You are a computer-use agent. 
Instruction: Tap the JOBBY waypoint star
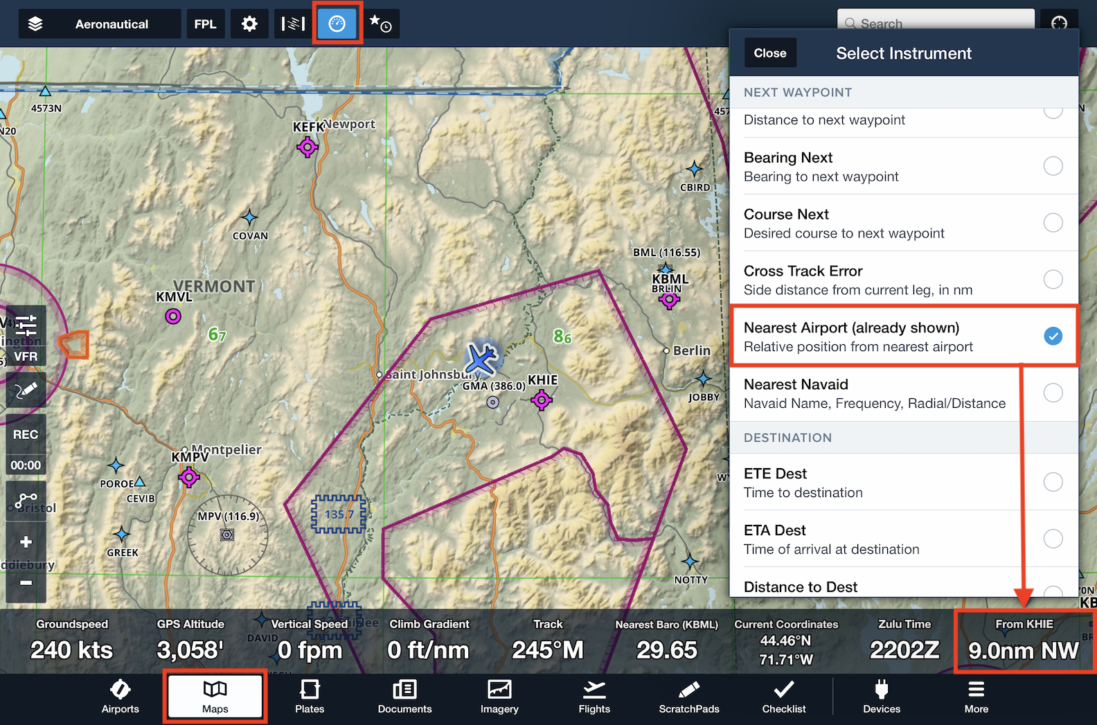[704, 379]
